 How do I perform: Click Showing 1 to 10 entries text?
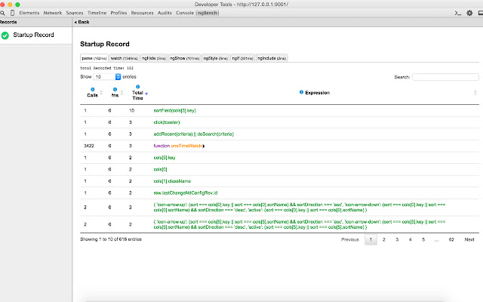click(111, 239)
